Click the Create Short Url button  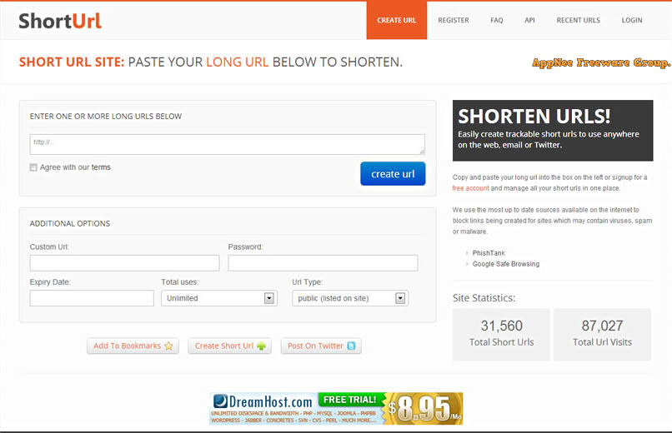(230, 346)
